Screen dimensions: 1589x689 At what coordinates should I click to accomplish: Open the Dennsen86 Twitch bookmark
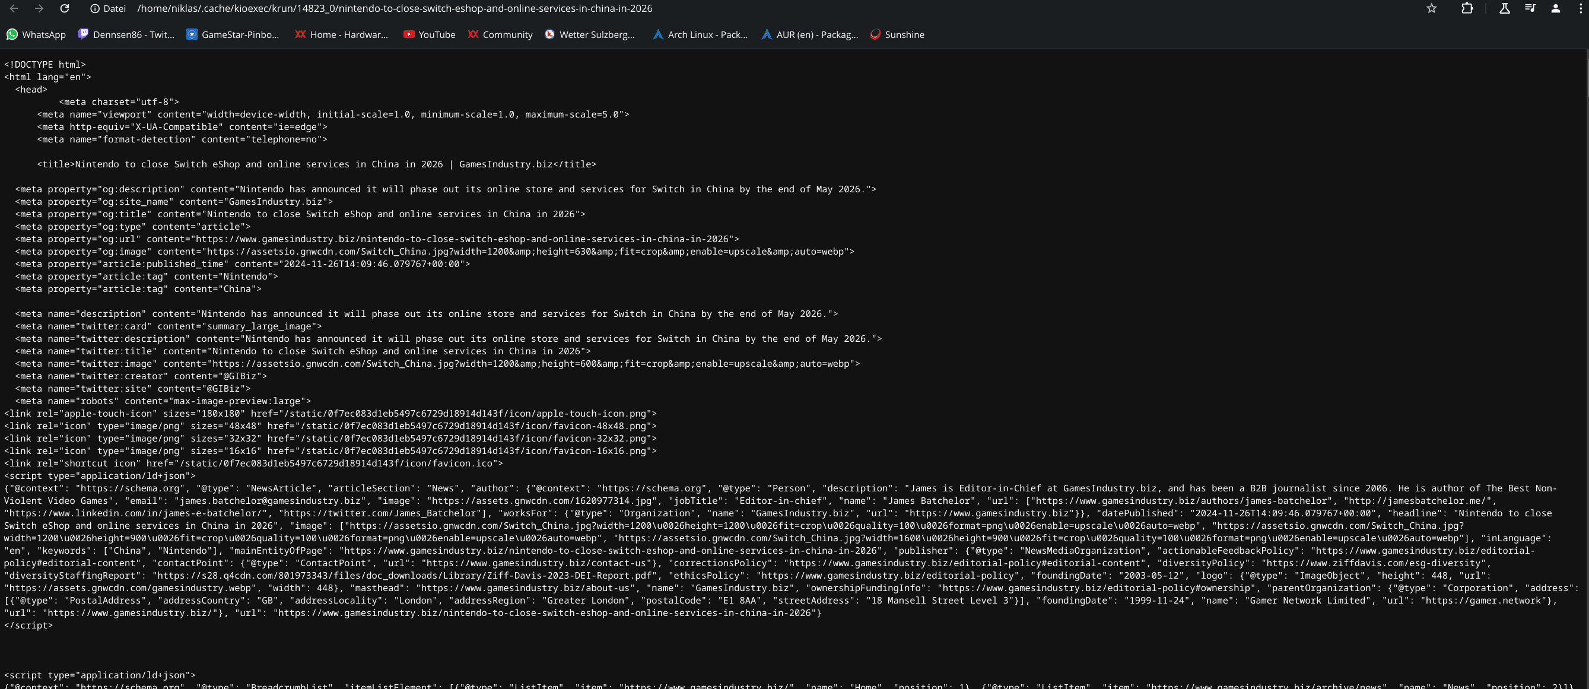coord(126,34)
